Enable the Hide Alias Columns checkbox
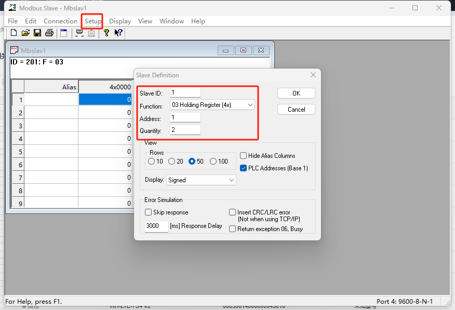 [x=244, y=156]
